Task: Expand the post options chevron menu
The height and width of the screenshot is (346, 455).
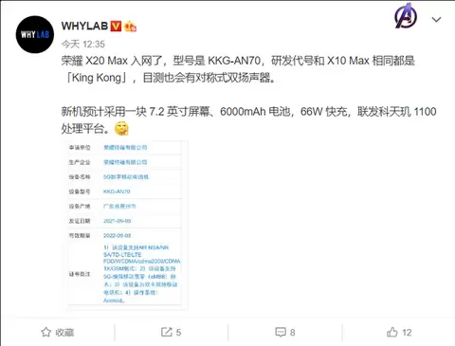Action: click(x=436, y=20)
